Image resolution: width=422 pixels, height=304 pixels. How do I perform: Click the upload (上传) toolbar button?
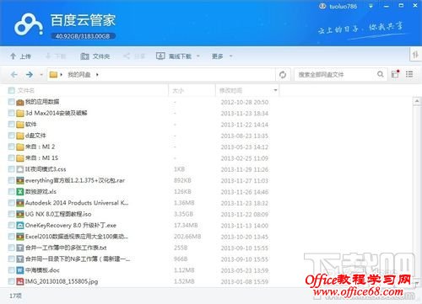coord(20,56)
